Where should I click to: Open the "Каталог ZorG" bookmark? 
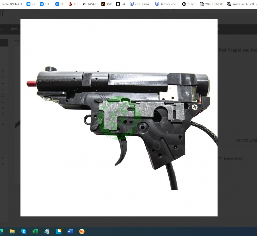click(x=166, y=4)
